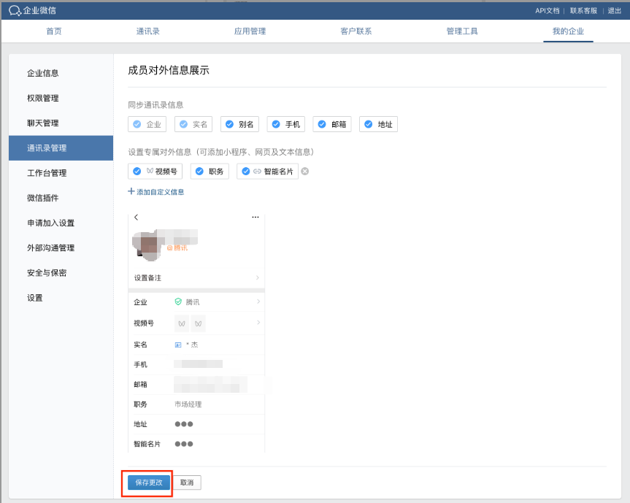Click the 邮箱 row in preview
The width and height of the screenshot is (630, 503).
tap(196, 385)
